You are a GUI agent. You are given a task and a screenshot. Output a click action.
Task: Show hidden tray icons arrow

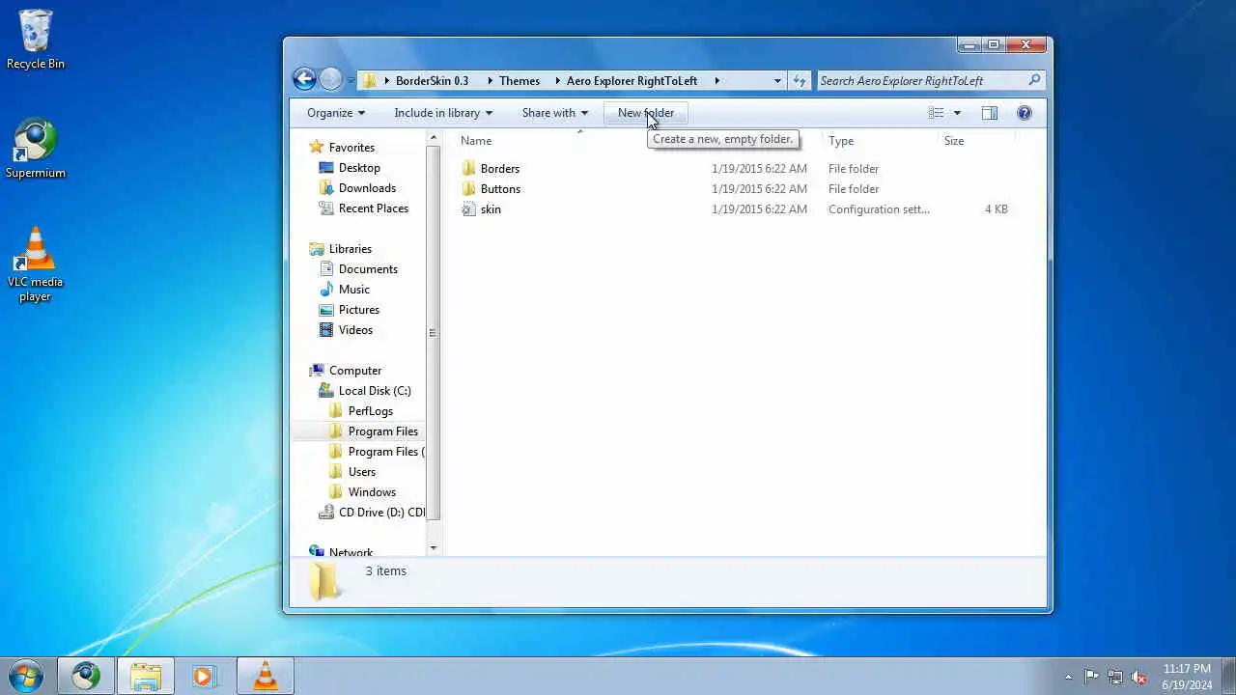tap(1068, 677)
